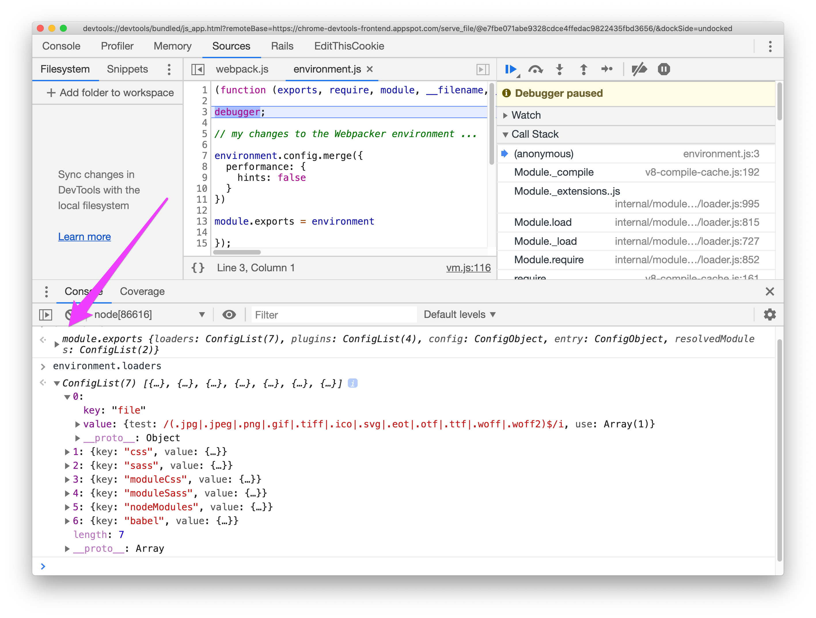Open drawer three-dot menu

click(46, 291)
